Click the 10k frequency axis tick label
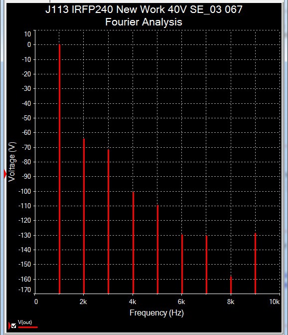 pyautogui.click(x=275, y=302)
